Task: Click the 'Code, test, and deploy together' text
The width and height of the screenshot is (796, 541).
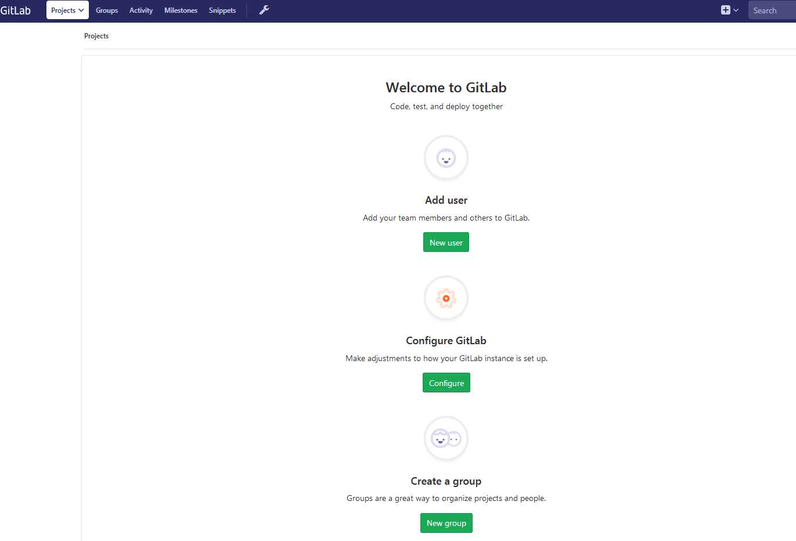Action: pyautogui.click(x=446, y=107)
